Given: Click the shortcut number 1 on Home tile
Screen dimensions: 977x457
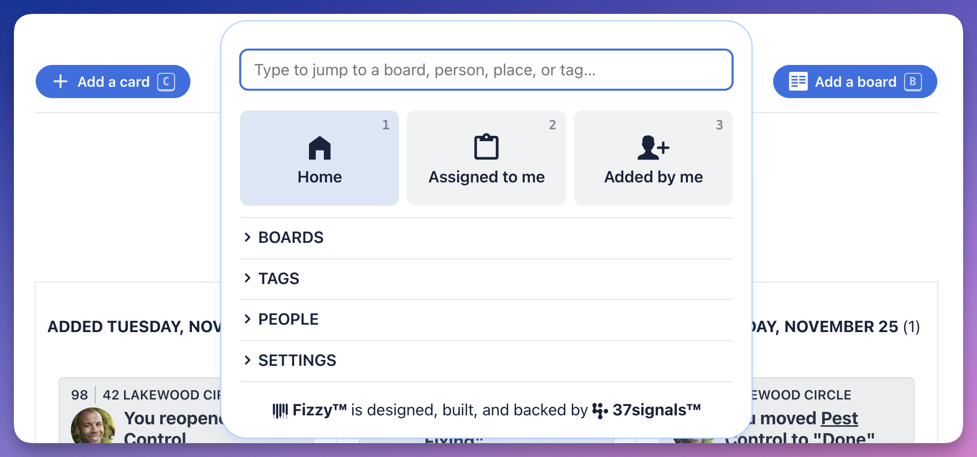Looking at the screenshot, I should [x=386, y=125].
